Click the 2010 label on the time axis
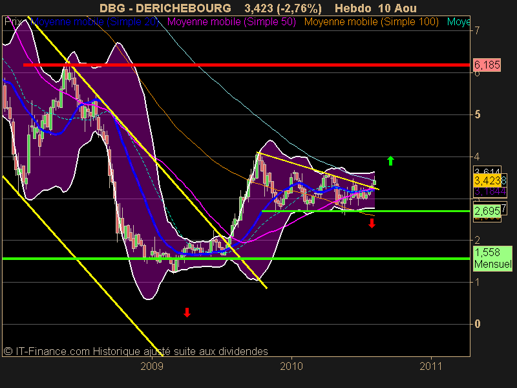 coord(291,366)
